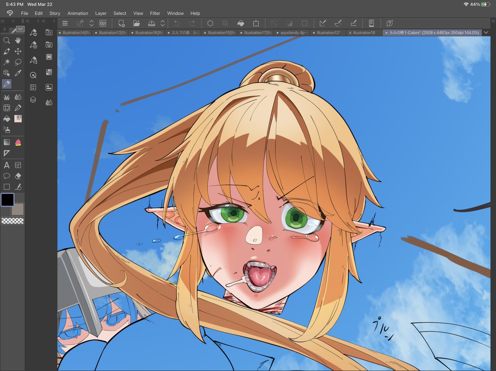Open the document tab list chevron

pyautogui.click(x=485, y=33)
